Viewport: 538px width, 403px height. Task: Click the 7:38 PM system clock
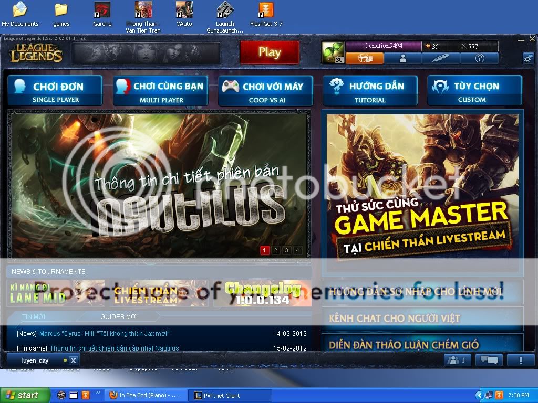[519, 395]
